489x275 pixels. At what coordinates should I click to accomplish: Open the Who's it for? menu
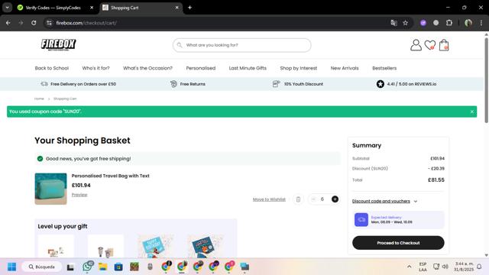pos(96,68)
